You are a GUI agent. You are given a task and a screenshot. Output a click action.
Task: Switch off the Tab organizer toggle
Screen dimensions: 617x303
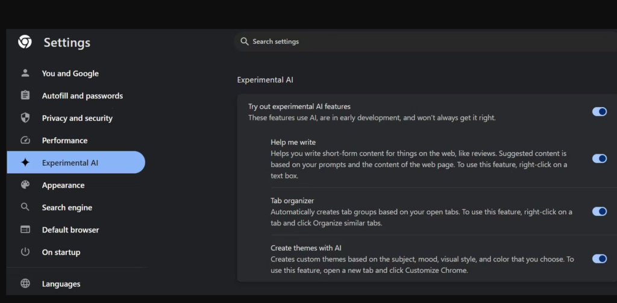[x=600, y=212]
